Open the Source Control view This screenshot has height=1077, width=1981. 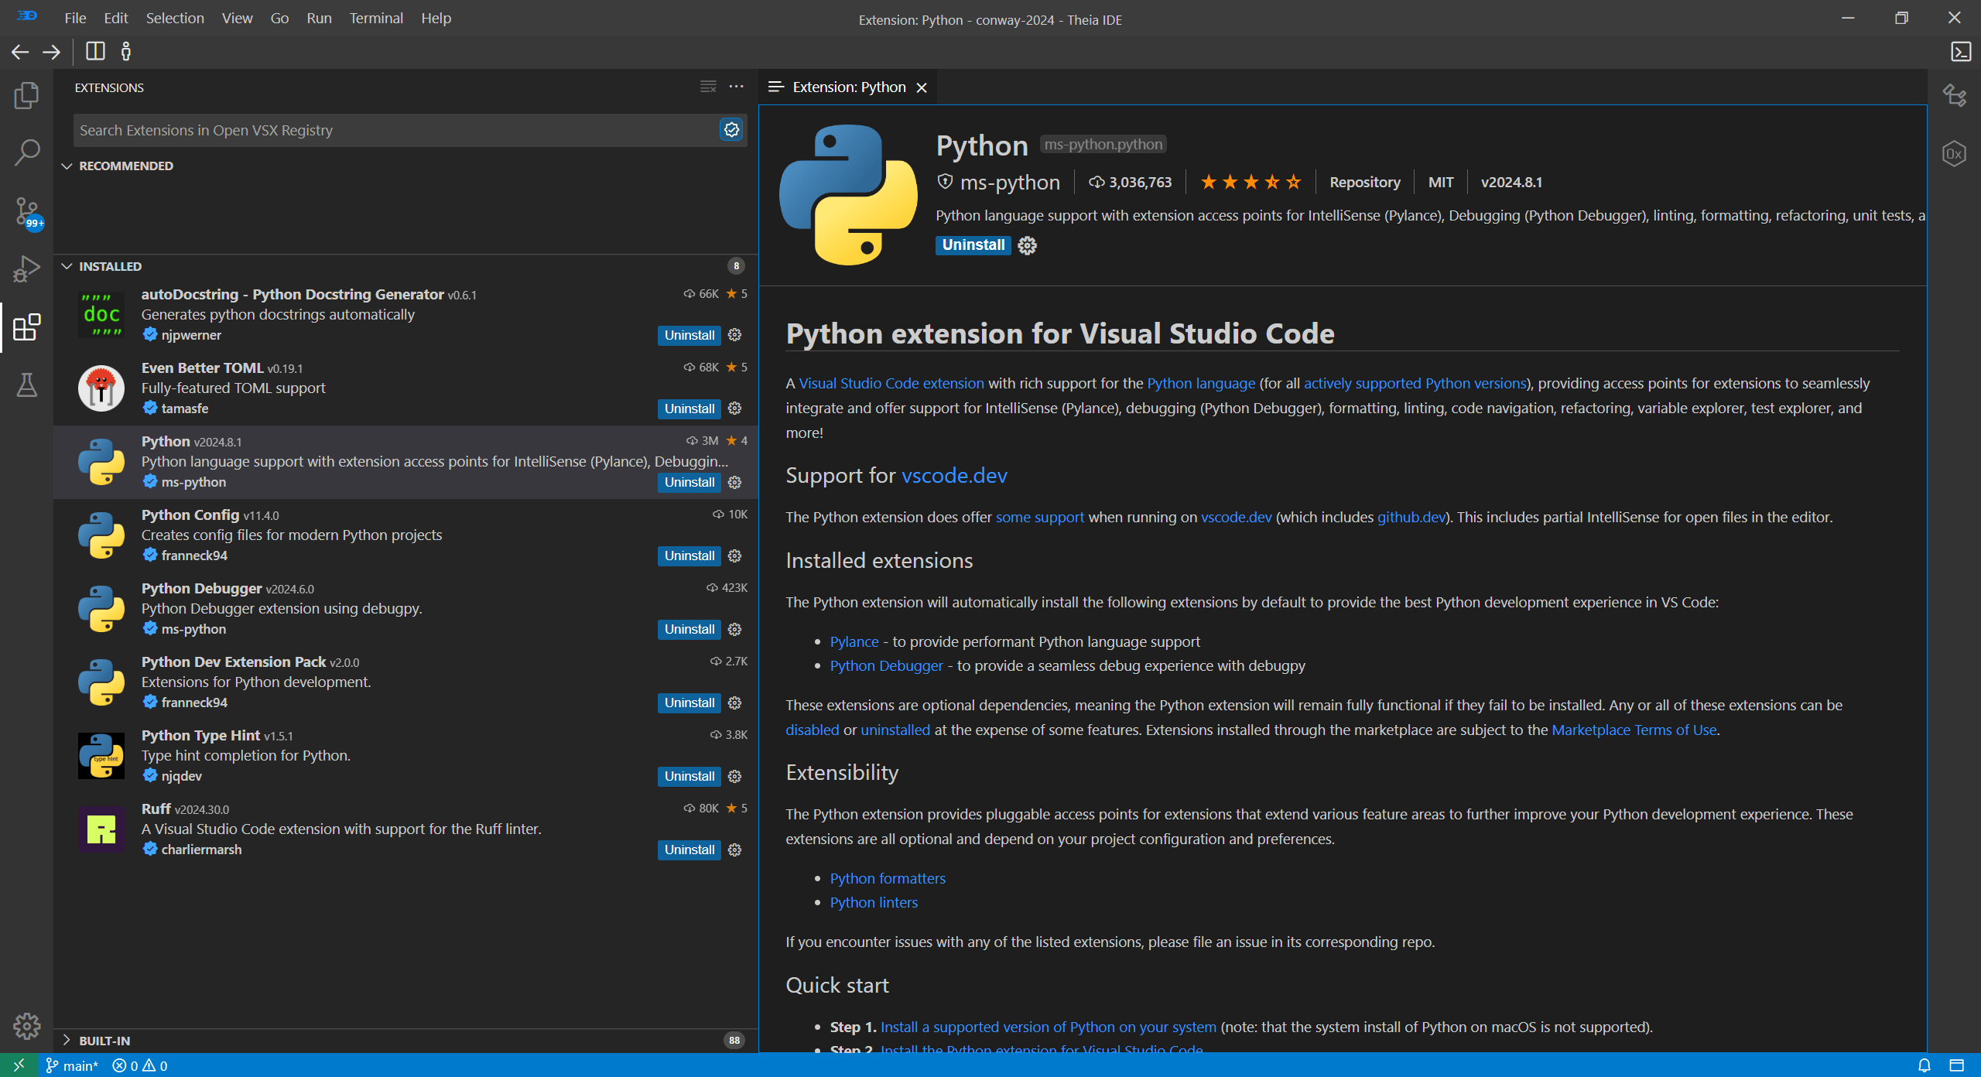27,211
